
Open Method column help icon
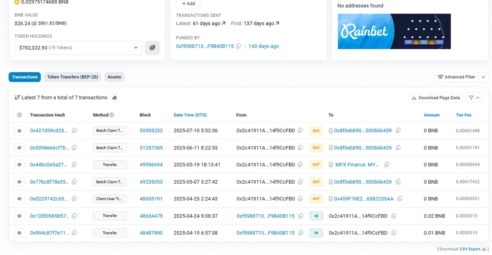coord(112,115)
